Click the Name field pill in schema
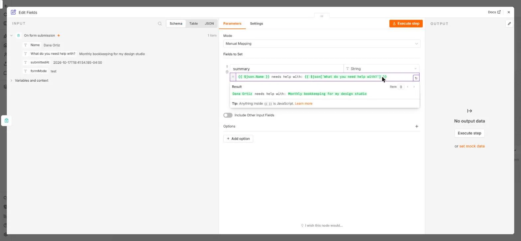The width and height of the screenshot is (521, 241). coord(32,45)
